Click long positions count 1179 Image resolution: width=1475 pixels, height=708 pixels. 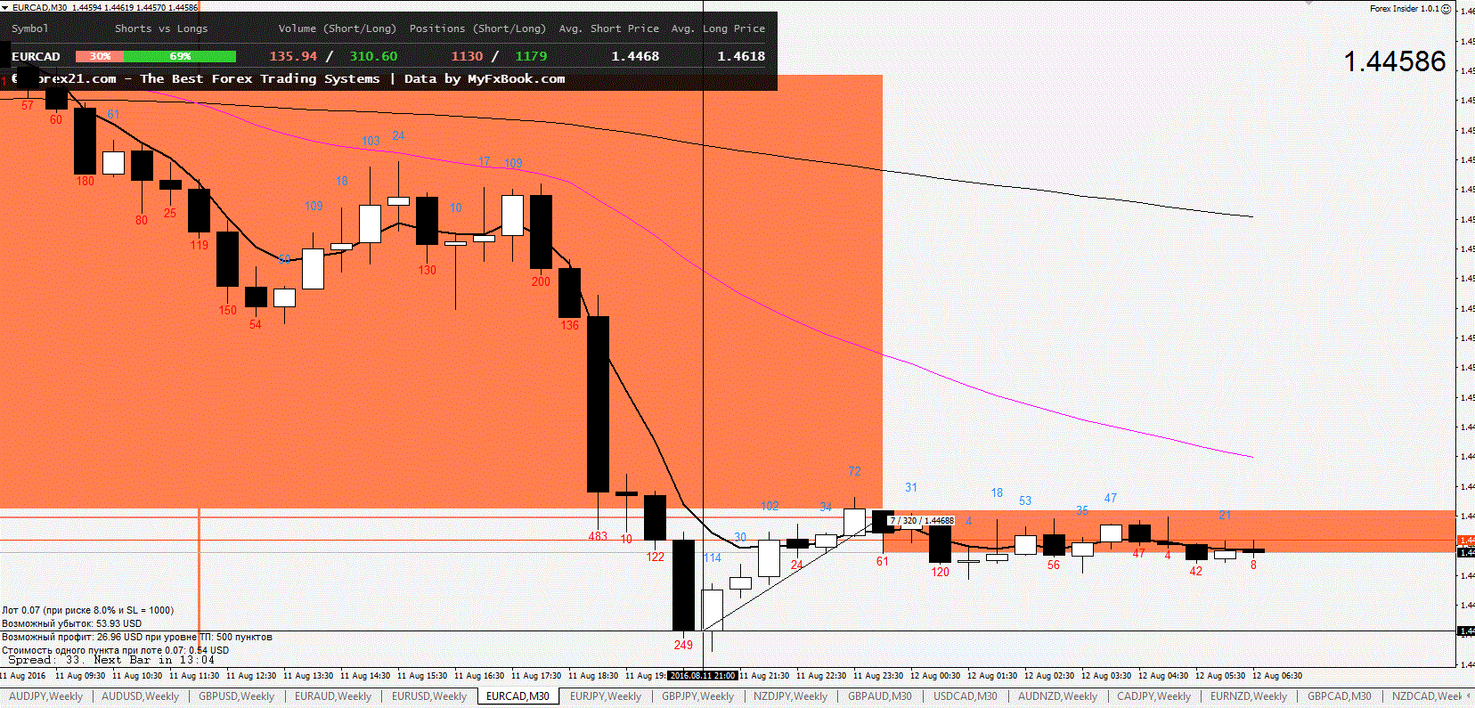(531, 56)
